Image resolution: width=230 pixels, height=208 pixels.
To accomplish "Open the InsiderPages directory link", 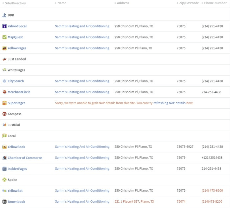I will point(17,169).
